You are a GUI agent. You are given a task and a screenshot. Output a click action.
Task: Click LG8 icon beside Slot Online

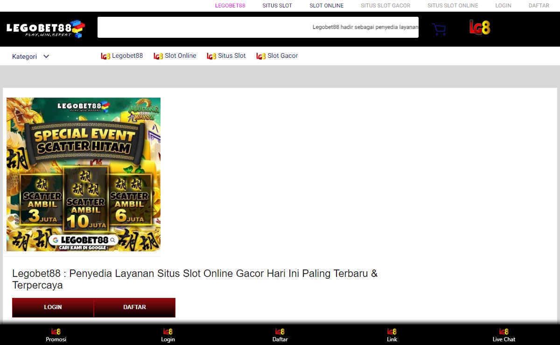[x=158, y=56]
